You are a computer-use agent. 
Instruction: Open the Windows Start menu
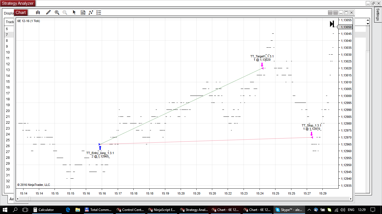point(5,210)
